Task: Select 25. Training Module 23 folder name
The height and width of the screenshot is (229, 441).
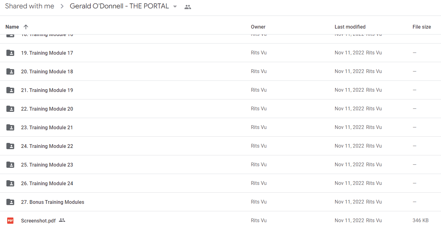Action: [47, 165]
